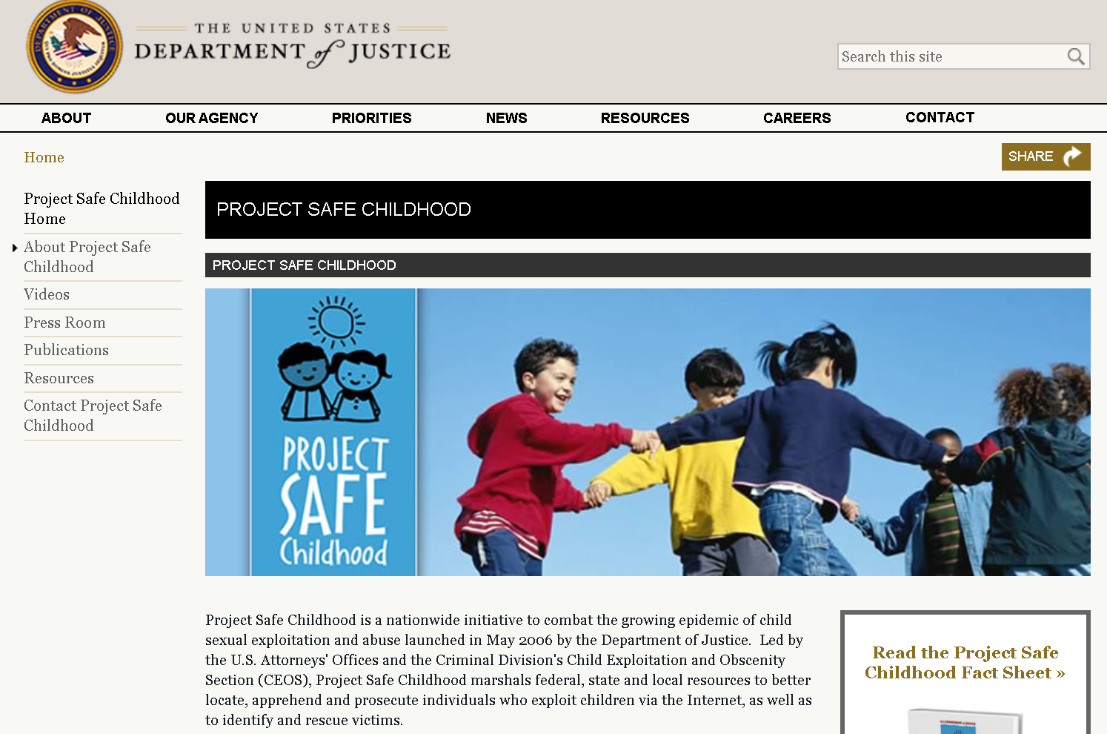1107x734 pixels.
Task: Open the Videos sidebar link
Action: tap(47, 294)
